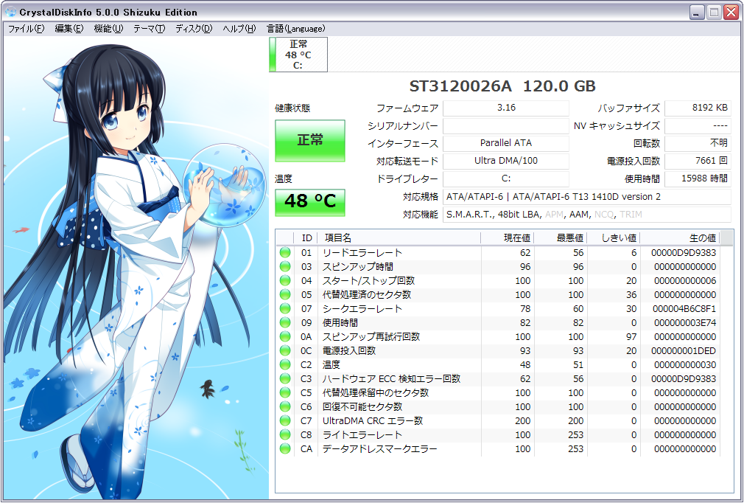Select the リードエラーレート attribute name
Screen dimensions: 744x503
[x=362, y=253]
